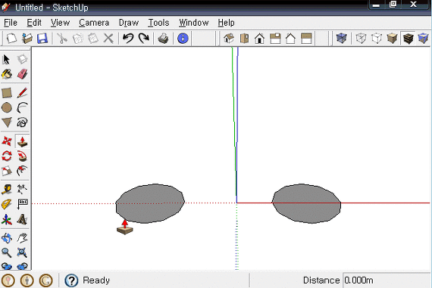Choose the Axes tool
The image size is (432, 288).
pos(6,219)
